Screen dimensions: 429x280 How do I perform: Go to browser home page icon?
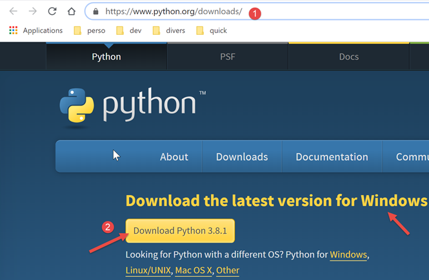(x=72, y=12)
